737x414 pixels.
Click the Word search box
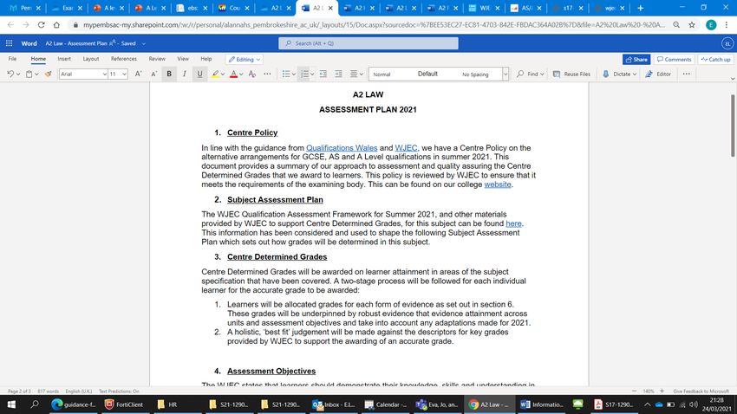(368, 43)
